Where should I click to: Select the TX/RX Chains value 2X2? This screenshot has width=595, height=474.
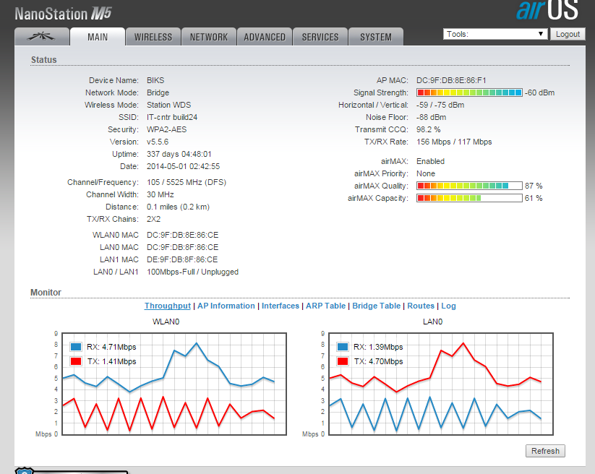coord(154,219)
